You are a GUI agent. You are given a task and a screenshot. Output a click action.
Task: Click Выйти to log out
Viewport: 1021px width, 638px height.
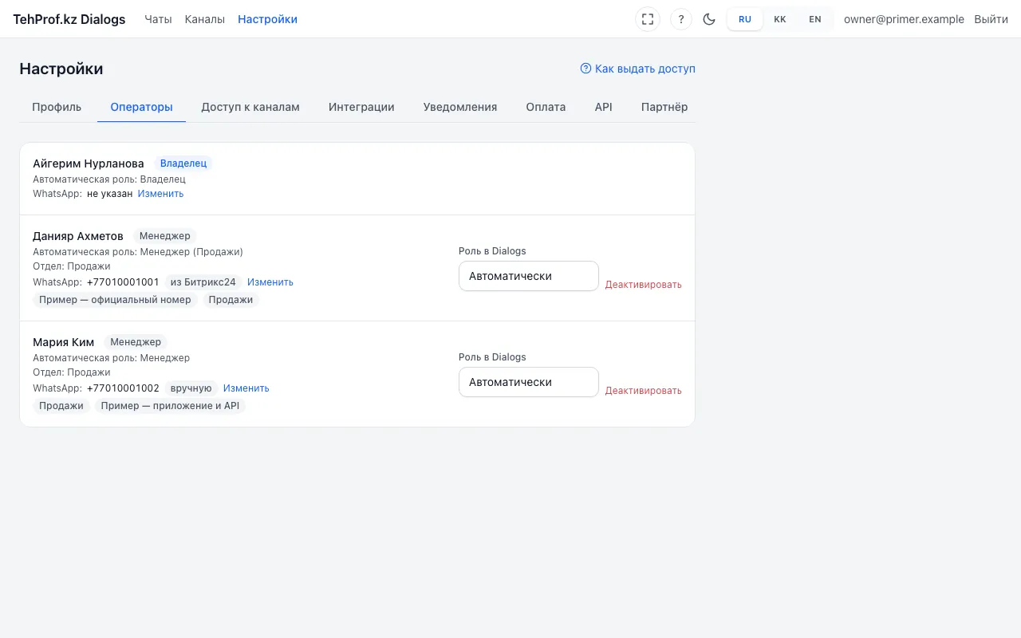pos(991,19)
